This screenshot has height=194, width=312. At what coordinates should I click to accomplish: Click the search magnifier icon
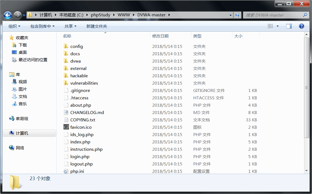[x=305, y=15]
